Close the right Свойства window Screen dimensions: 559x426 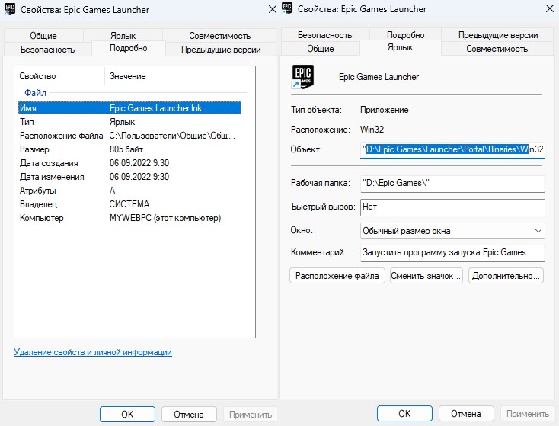550,8
